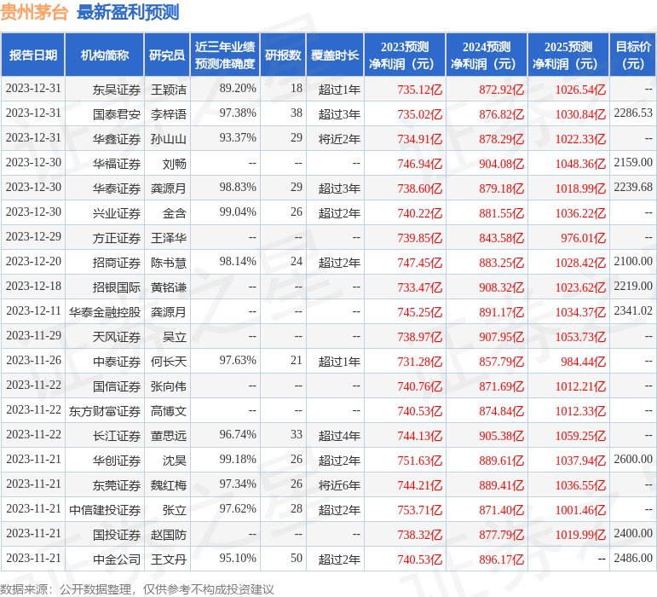The height and width of the screenshot is (597, 657).
Task: Click 2023 profit value 735.12亿
Action: coord(420,90)
